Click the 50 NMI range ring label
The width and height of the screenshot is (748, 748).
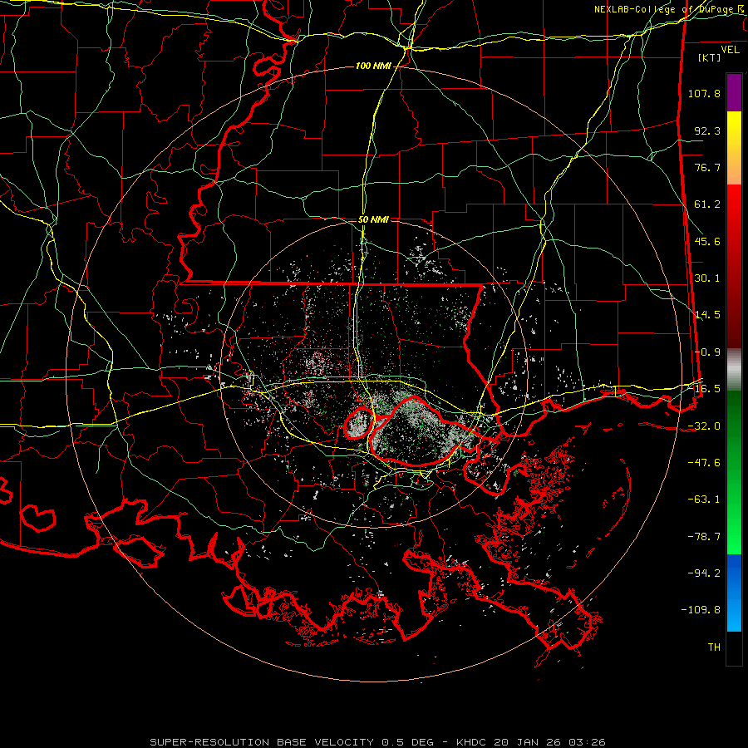tap(373, 220)
